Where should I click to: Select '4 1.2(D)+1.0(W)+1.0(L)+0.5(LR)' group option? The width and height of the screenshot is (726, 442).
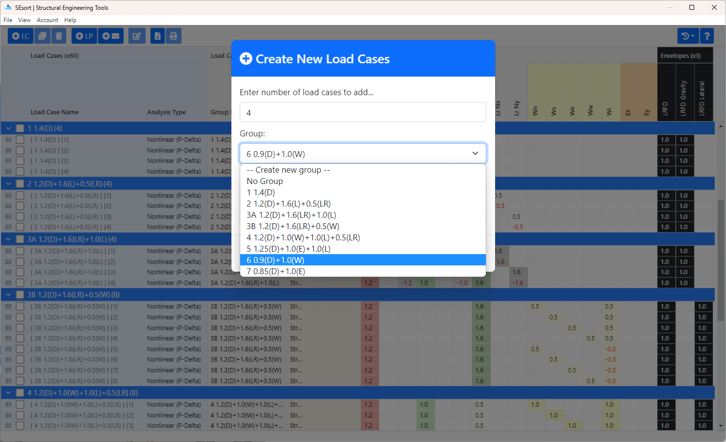[x=363, y=237]
